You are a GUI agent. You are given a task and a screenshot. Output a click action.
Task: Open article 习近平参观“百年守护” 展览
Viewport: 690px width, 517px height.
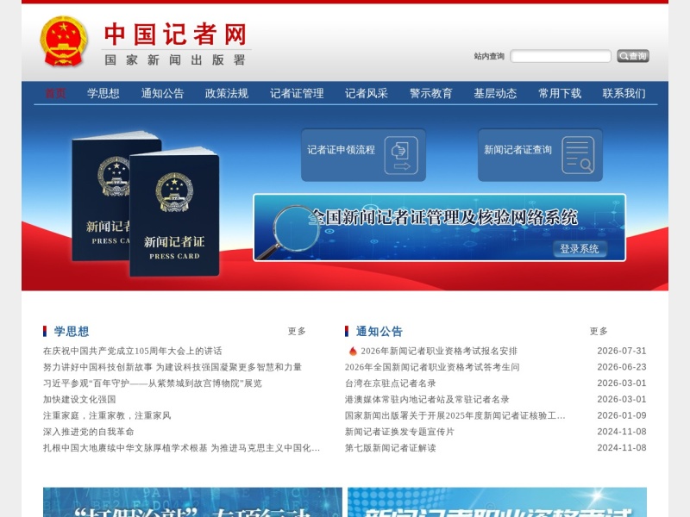click(153, 383)
